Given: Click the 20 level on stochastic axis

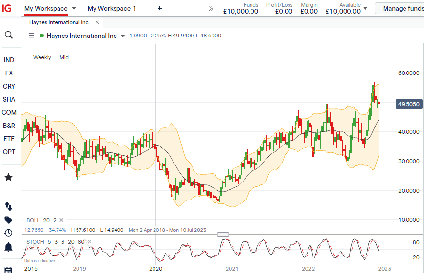Looking at the screenshot, I should click(x=416, y=257).
